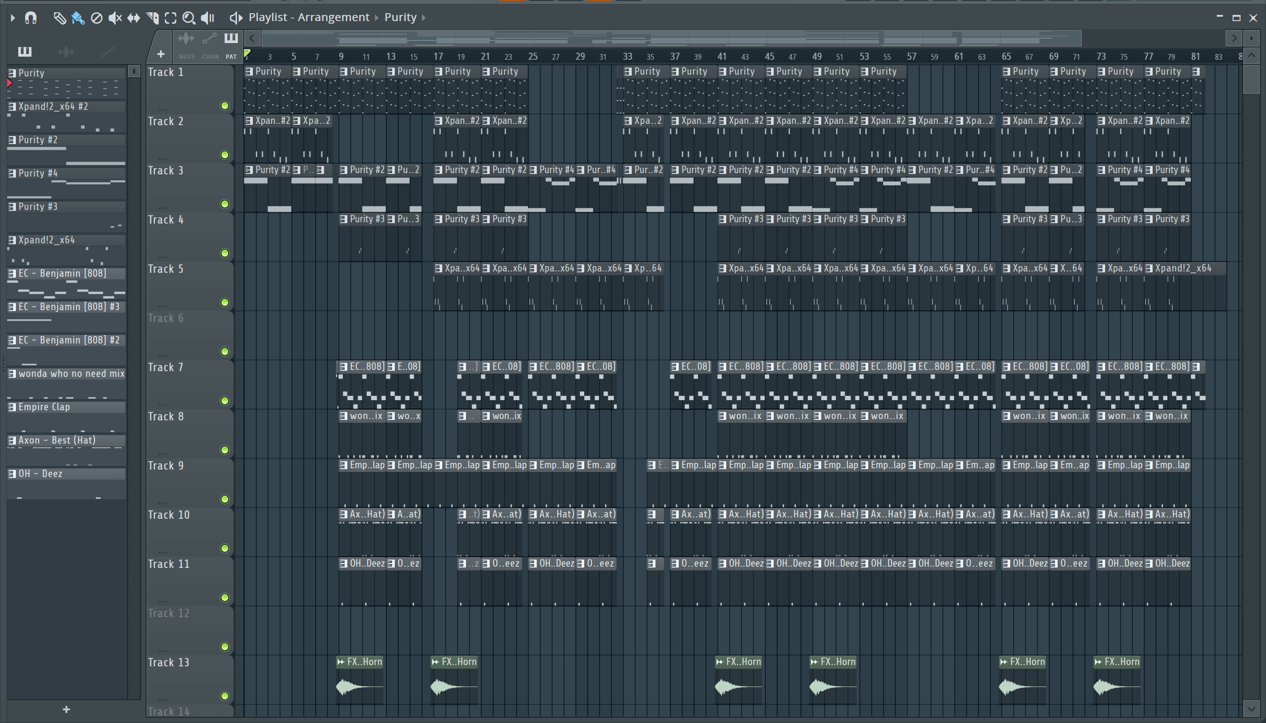
Task: Select the Paint brush tool
Action: pyautogui.click(x=78, y=18)
